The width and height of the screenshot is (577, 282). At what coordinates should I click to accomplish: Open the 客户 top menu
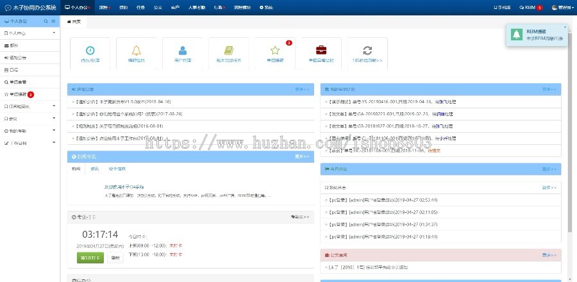tap(175, 7)
